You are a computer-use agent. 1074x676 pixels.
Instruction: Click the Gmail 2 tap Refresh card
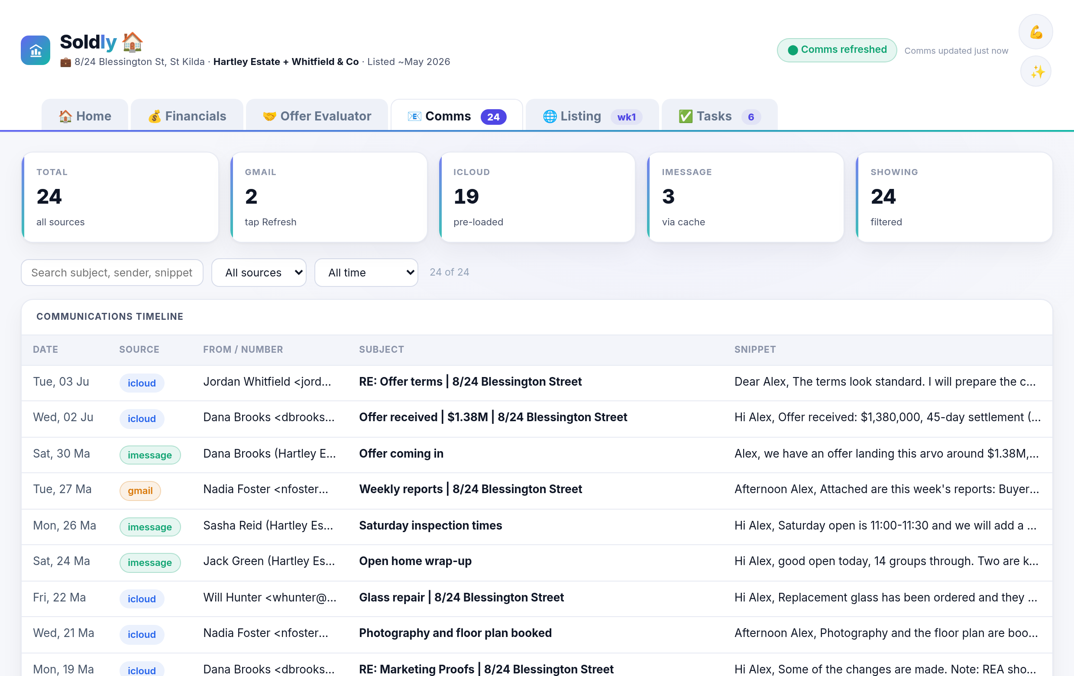[329, 197]
